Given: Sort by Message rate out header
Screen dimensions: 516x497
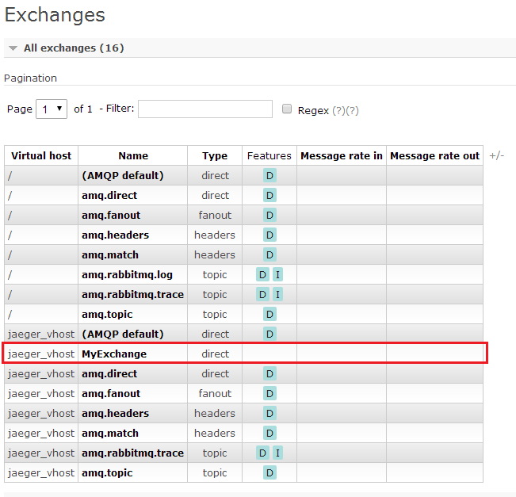Looking at the screenshot, I should [434, 155].
